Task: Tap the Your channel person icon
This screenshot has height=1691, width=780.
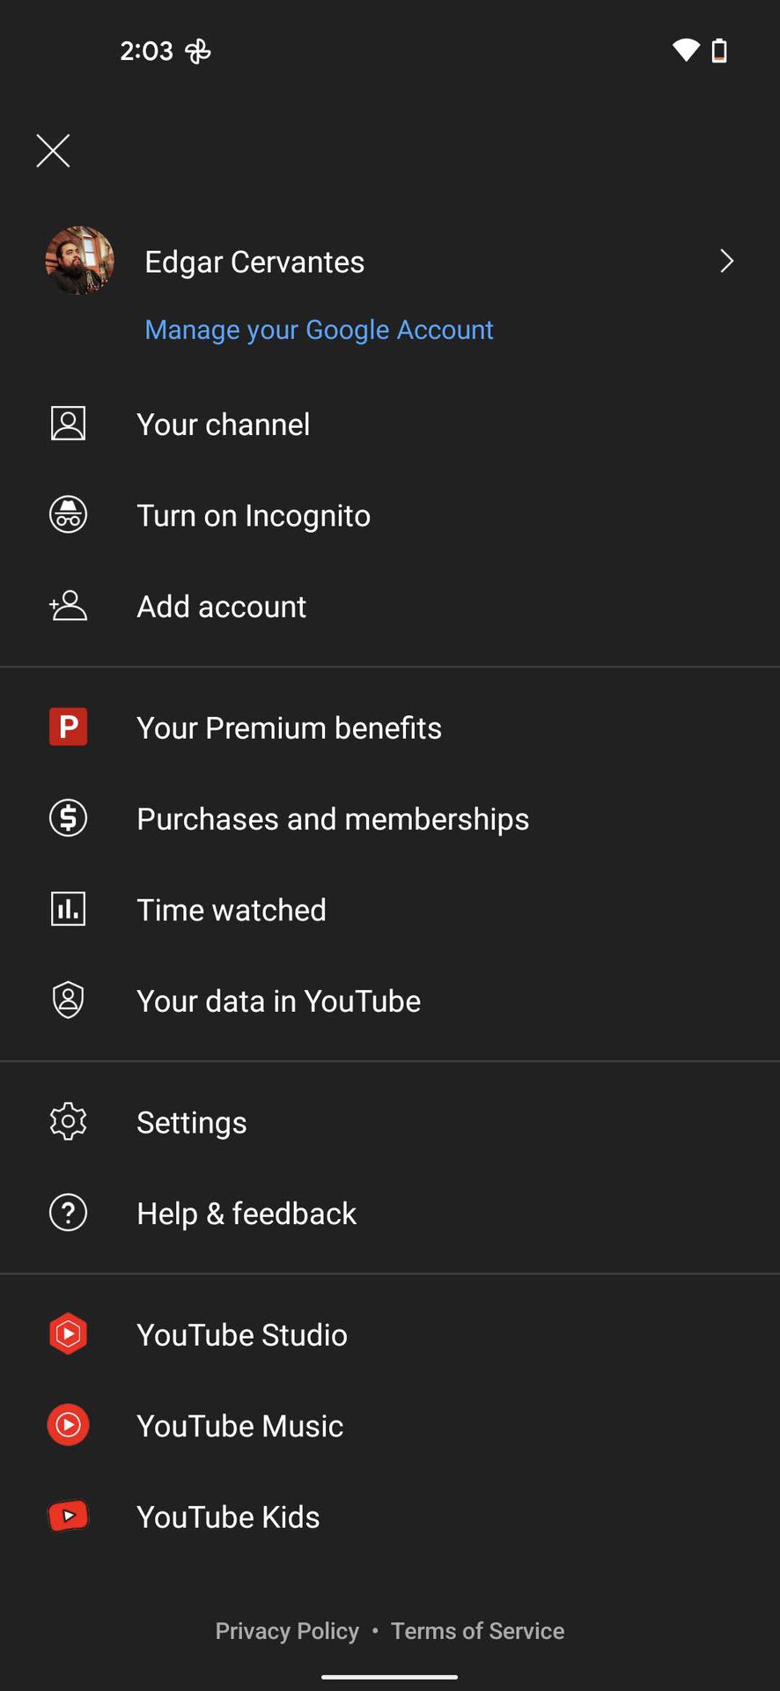Action: coord(68,424)
